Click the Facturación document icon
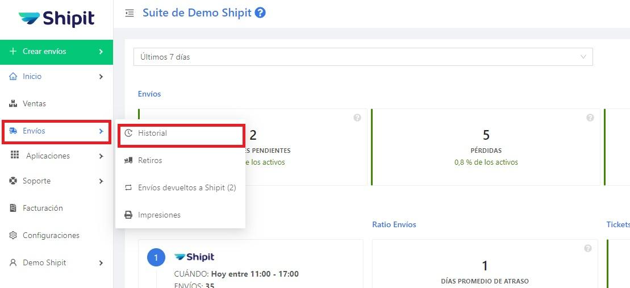 (13, 208)
